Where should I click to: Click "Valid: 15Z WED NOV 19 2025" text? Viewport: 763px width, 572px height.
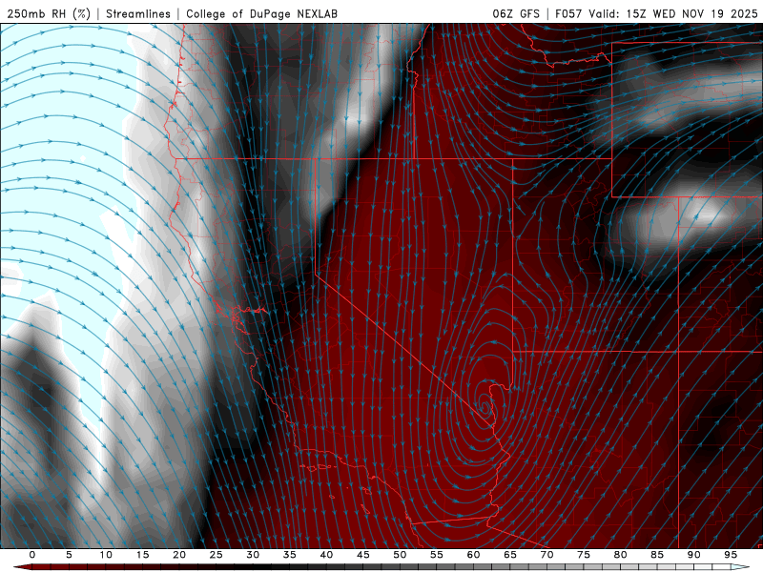(x=673, y=13)
